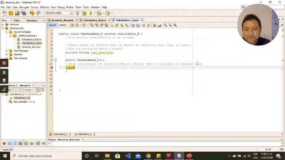Expand the Herencia project node
285x160 pixels.
coord(3,24)
